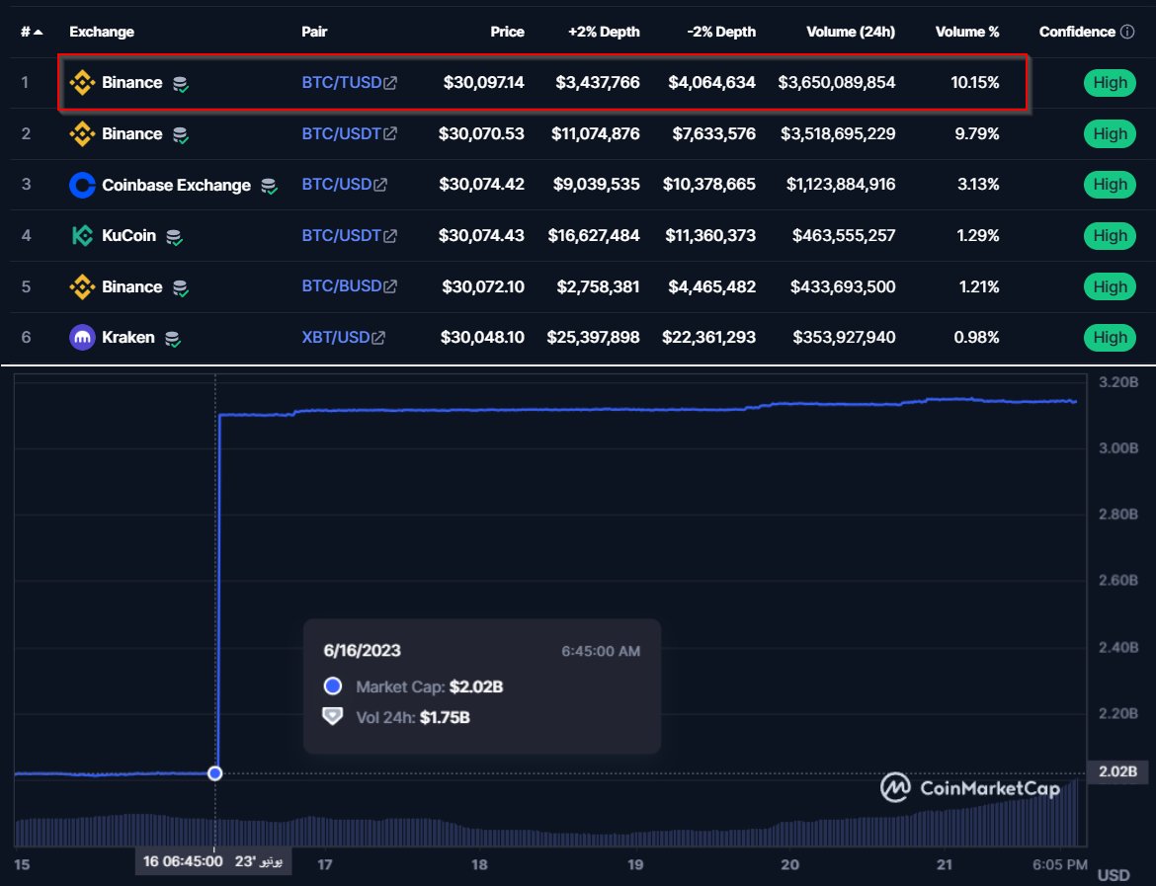Image resolution: width=1156 pixels, height=886 pixels.
Task: Click external link icon next to Binance BTC/USDT
Action: click(390, 134)
